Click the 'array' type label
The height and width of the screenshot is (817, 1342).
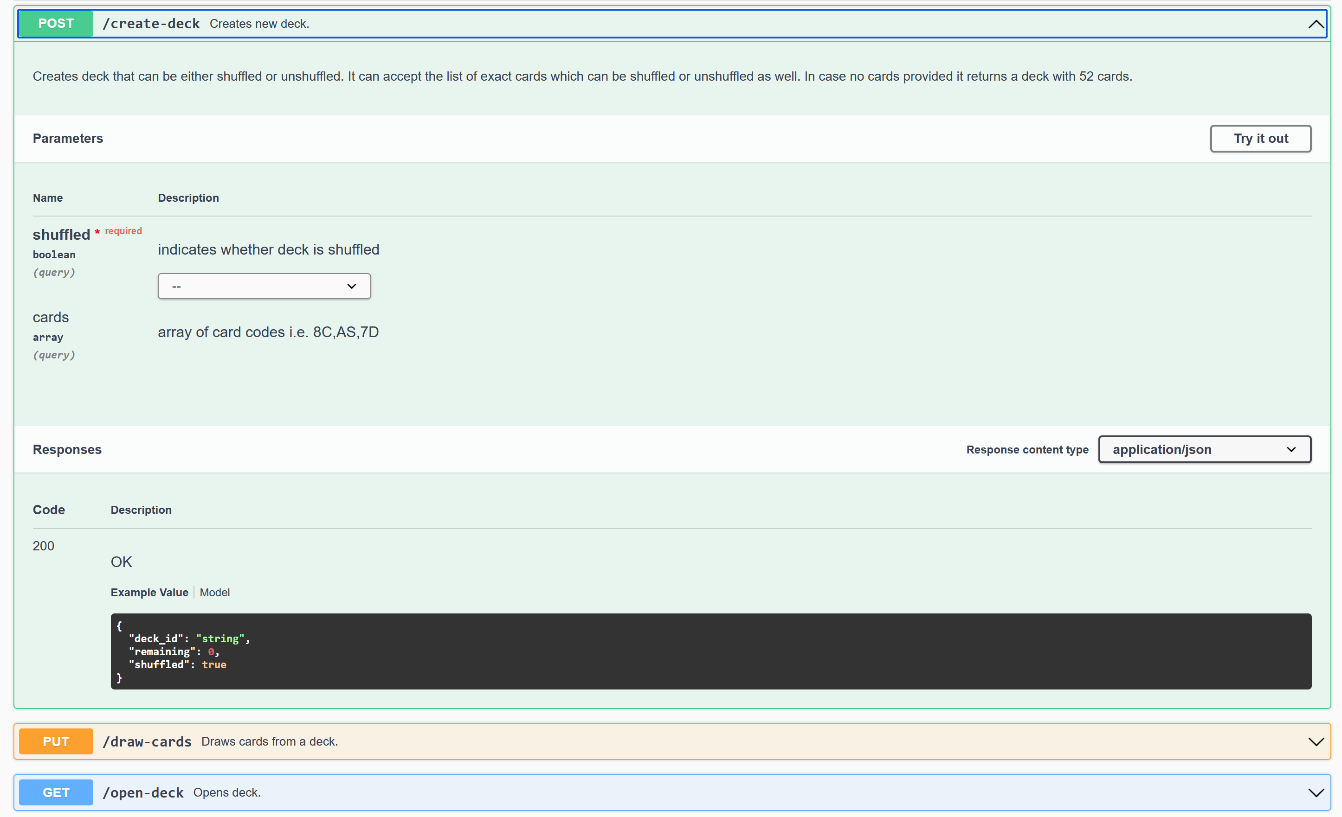[48, 338]
